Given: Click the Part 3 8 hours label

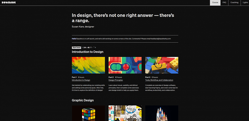Looking at the screenshot, I should [151, 77].
